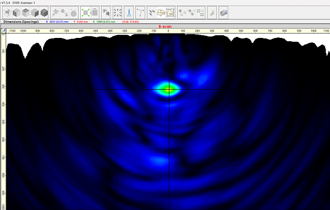330x210 pixels.
Task: Click the fifth cube view icon
Action: coord(44,13)
